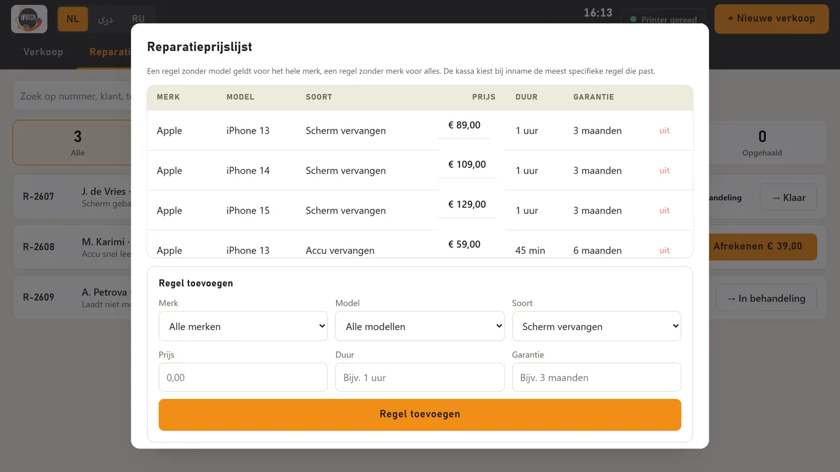Click repair number R-2609

[x=39, y=297]
